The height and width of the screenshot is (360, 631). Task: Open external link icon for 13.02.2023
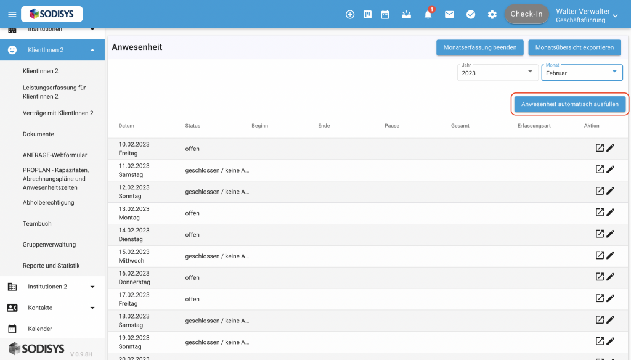point(600,212)
